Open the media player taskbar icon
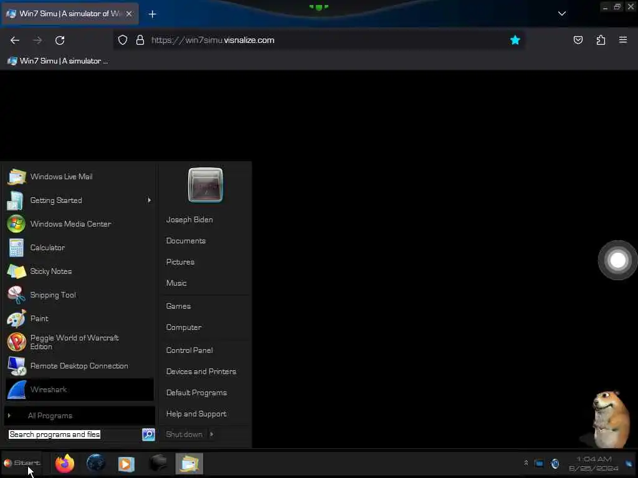638x478 pixels. tap(126, 464)
